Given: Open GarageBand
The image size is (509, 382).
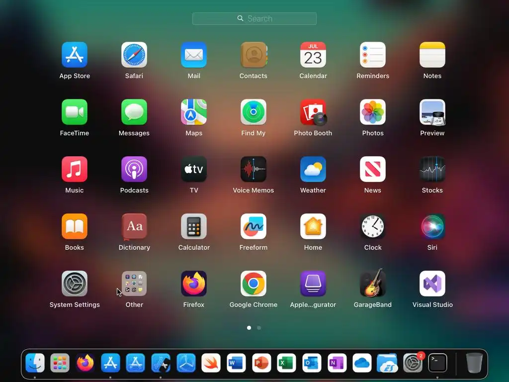Looking at the screenshot, I should pyautogui.click(x=373, y=283).
